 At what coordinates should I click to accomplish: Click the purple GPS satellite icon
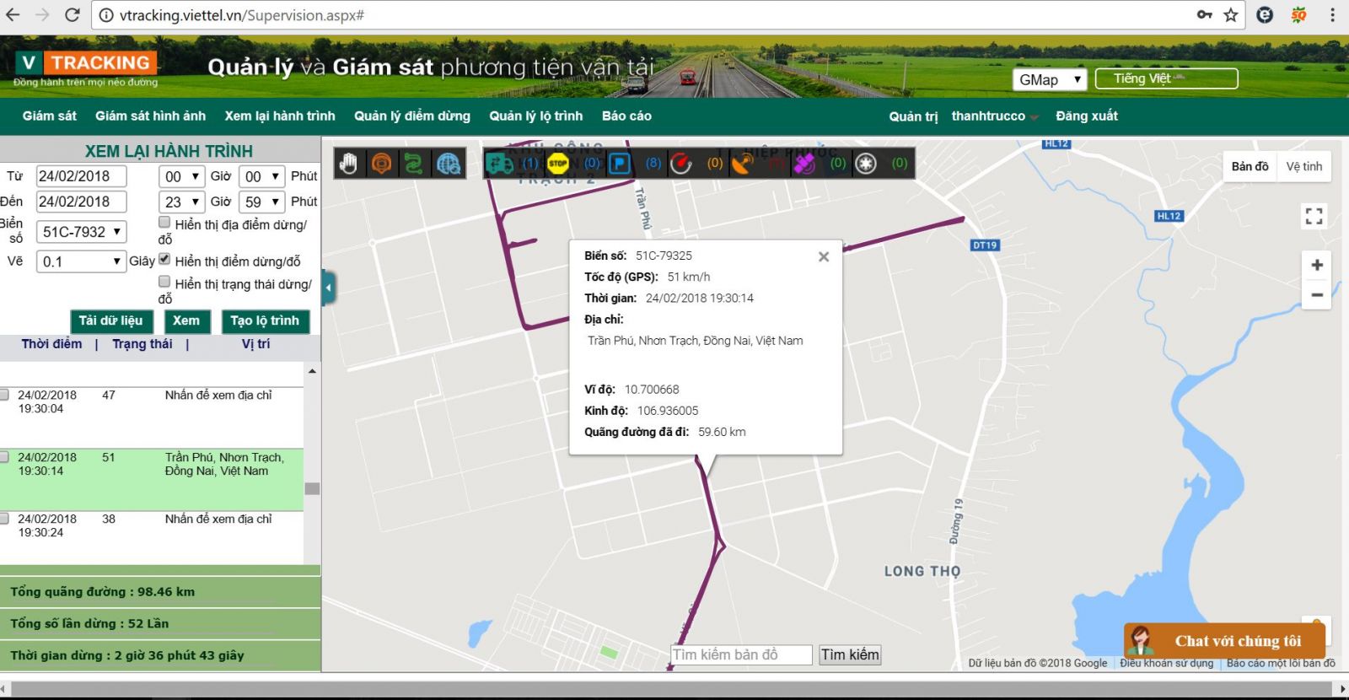pyautogui.click(x=804, y=164)
